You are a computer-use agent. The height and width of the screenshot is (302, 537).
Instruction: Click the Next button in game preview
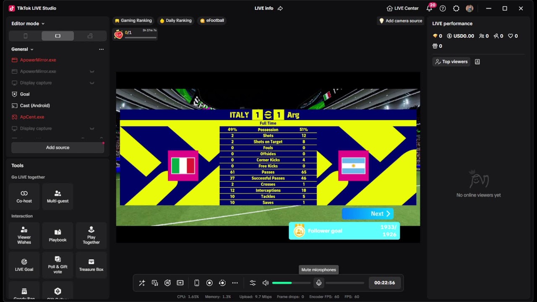coord(368,213)
